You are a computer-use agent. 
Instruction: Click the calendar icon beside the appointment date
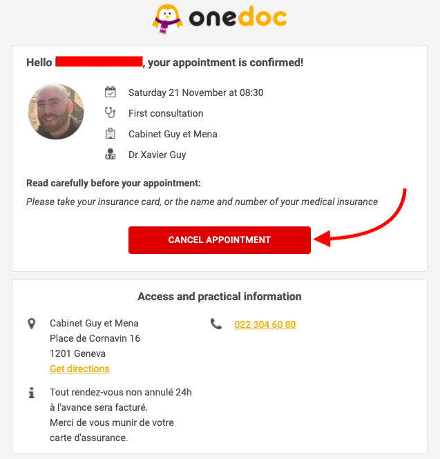(x=111, y=92)
